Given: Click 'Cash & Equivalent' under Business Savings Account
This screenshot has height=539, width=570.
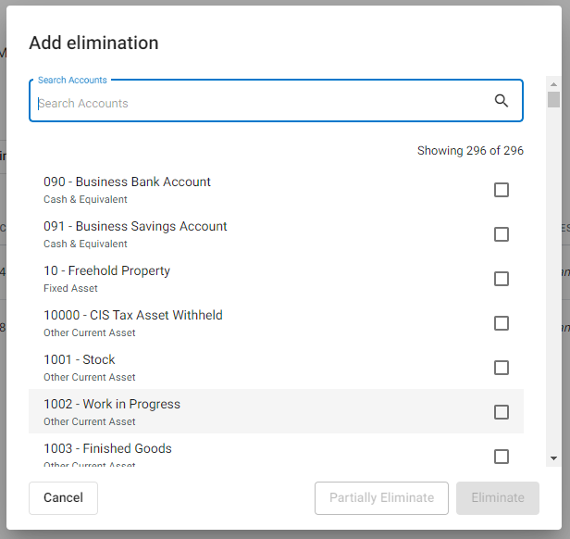Looking at the screenshot, I should (85, 244).
